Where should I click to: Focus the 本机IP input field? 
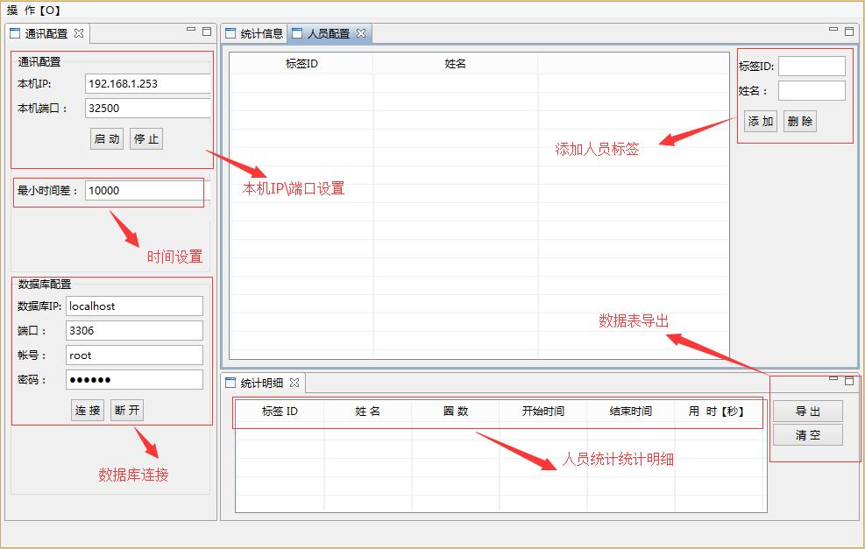click(x=148, y=84)
